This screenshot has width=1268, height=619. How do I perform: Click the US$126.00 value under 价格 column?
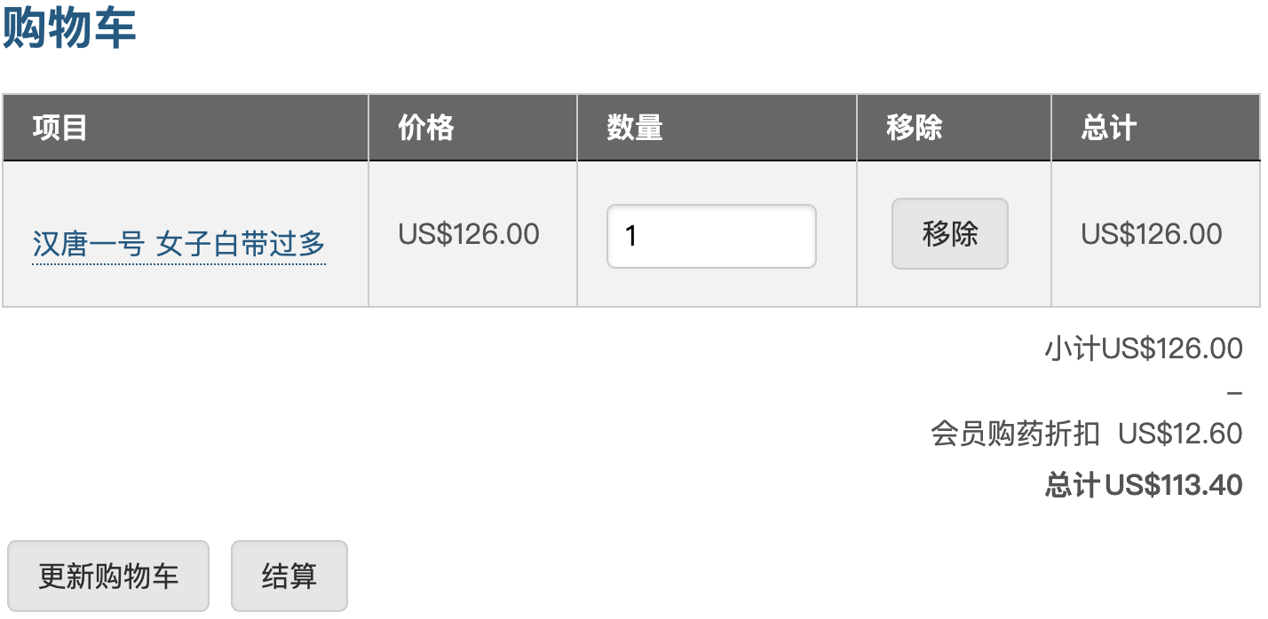469,234
